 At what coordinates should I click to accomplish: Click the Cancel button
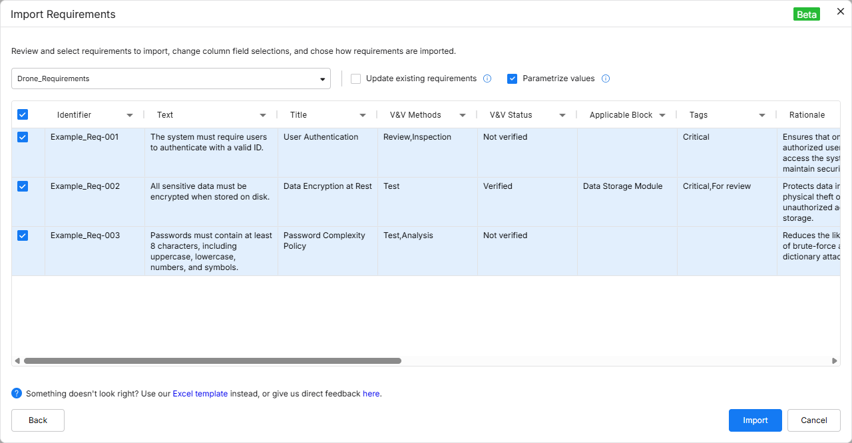tap(814, 420)
